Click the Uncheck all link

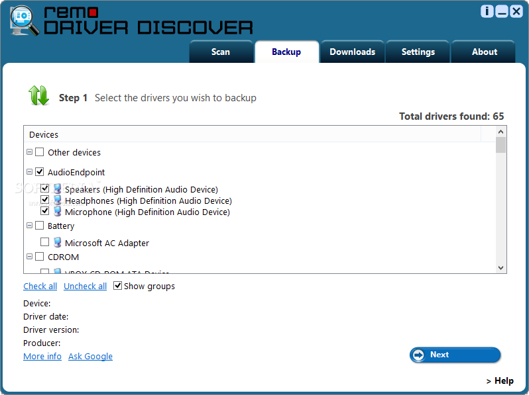pyautogui.click(x=85, y=286)
